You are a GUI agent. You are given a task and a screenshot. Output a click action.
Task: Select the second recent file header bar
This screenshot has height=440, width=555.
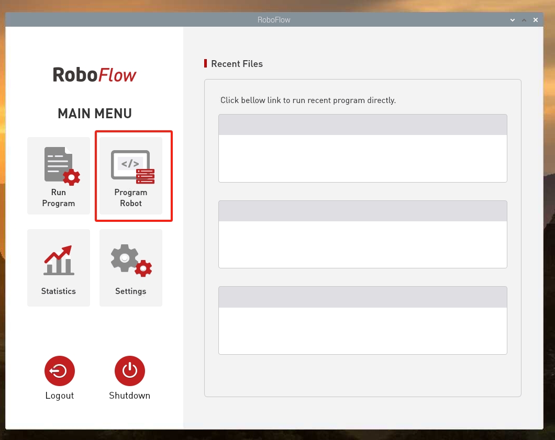click(x=362, y=211)
